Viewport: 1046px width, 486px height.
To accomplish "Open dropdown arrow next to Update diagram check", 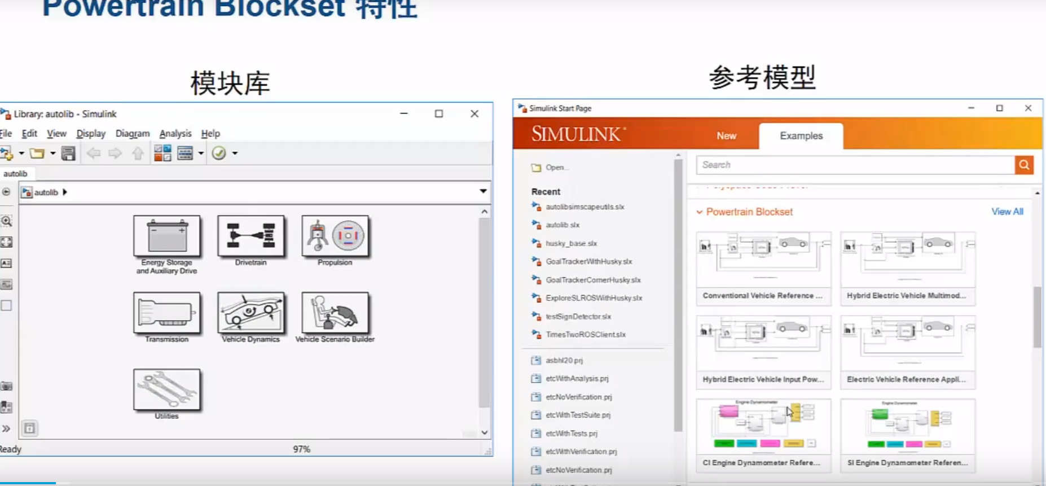I will coord(235,153).
